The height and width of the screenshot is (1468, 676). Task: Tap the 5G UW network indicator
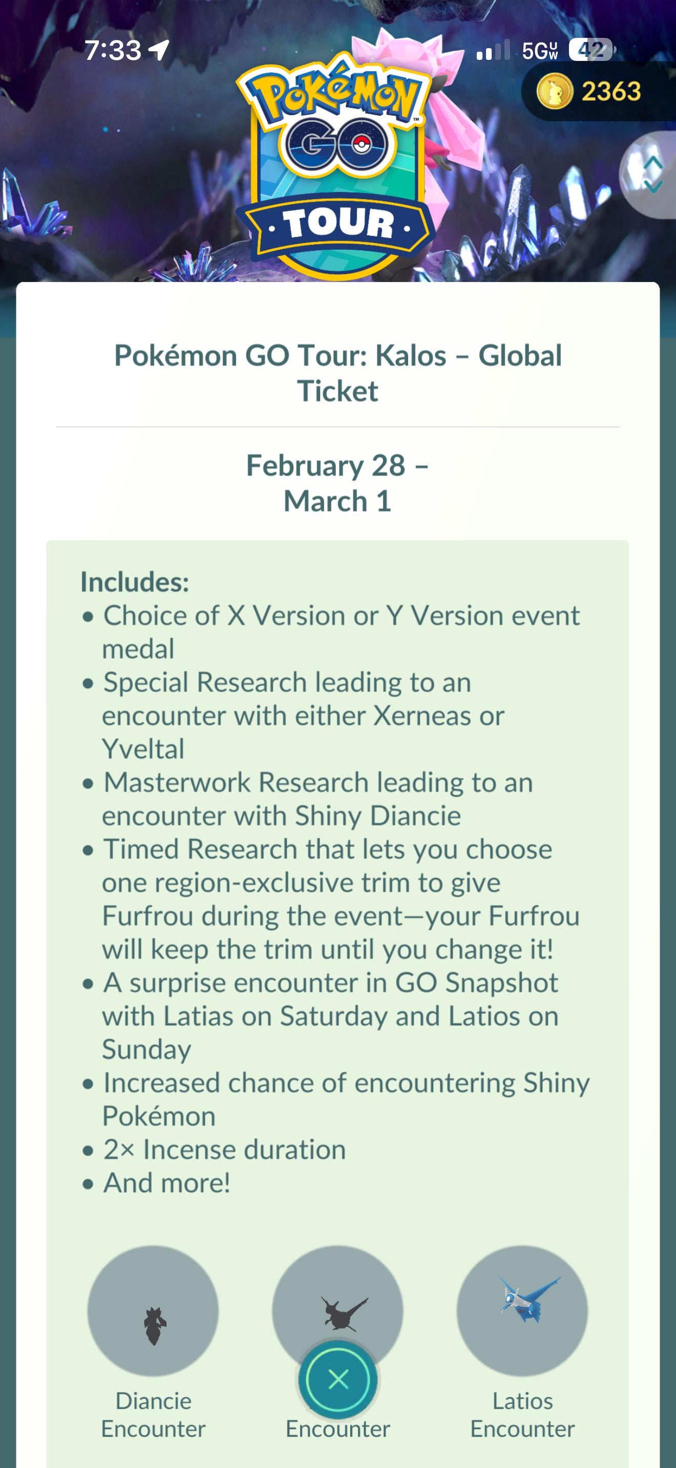(540, 51)
